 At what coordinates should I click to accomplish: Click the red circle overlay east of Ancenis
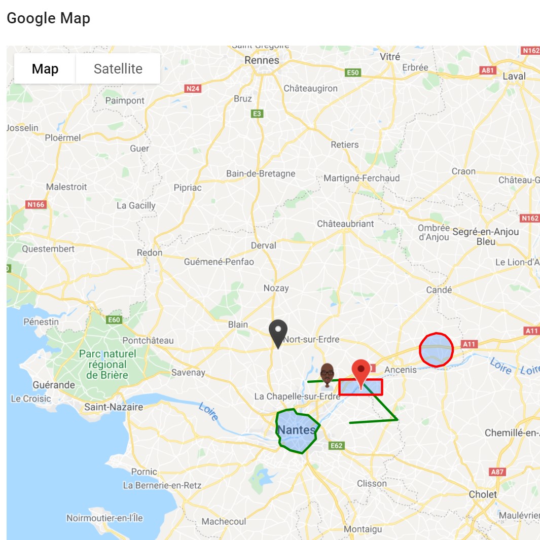pos(436,349)
